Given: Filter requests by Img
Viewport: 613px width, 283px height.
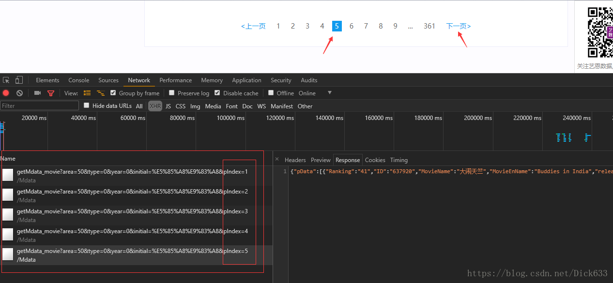Looking at the screenshot, I should point(195,106).
